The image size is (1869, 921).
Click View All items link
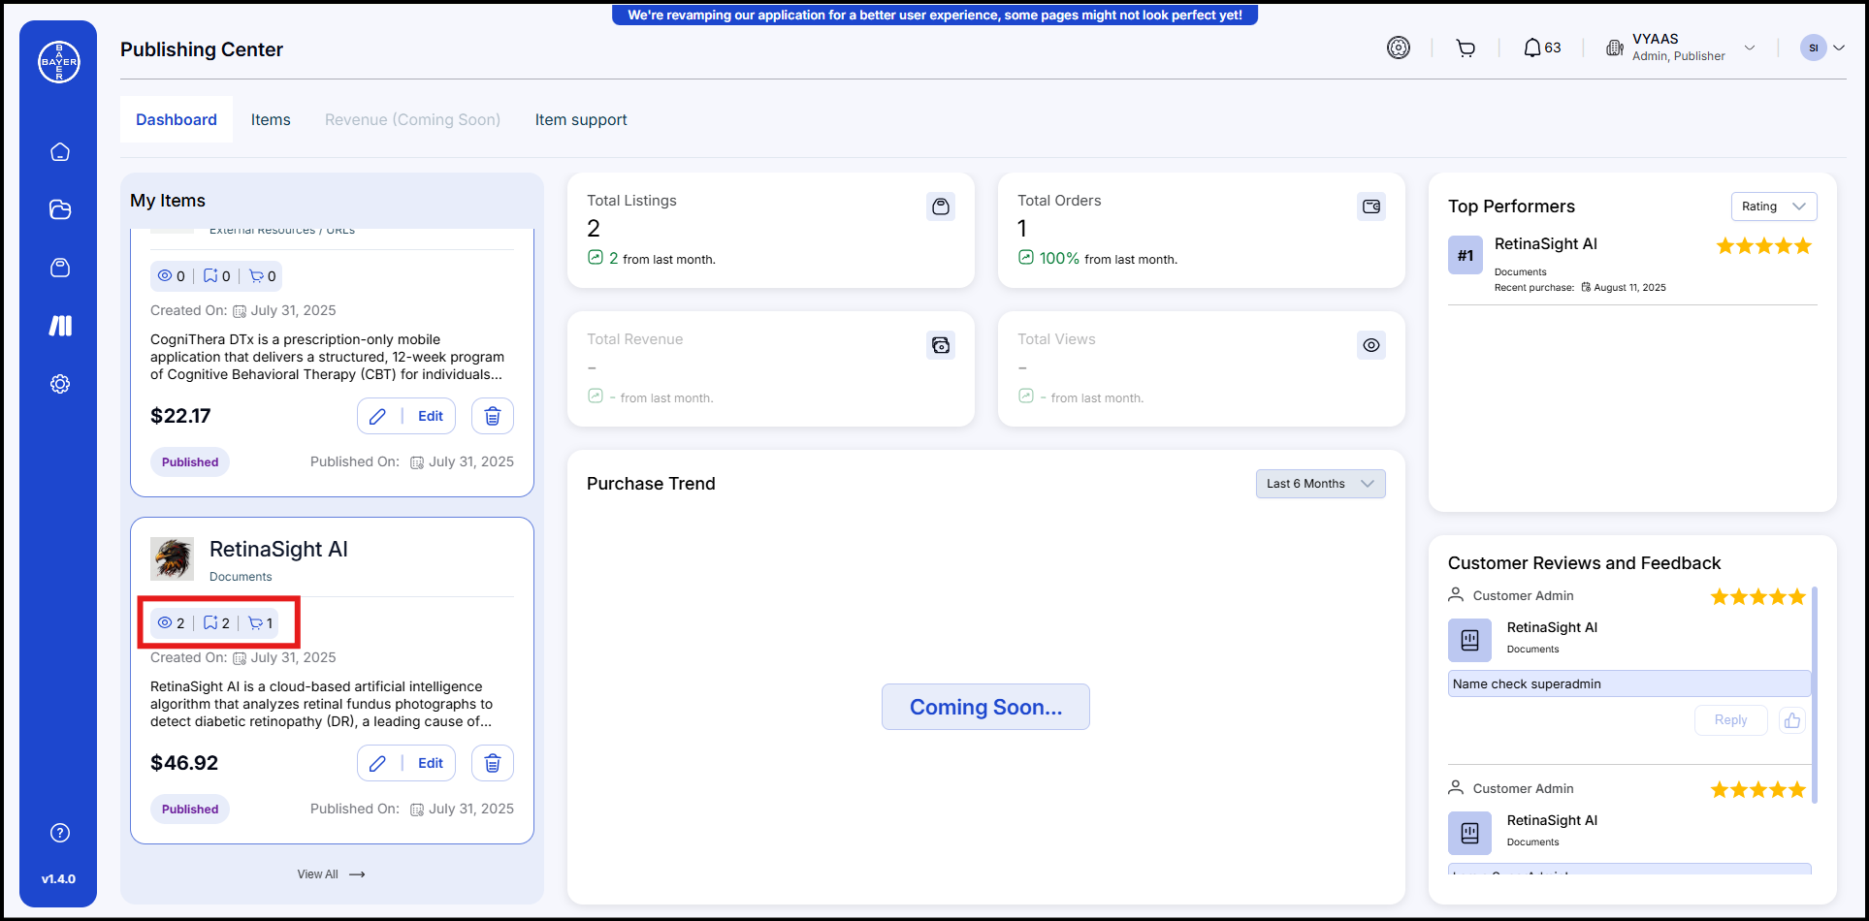pyautogui.click(x=331, y=874)
